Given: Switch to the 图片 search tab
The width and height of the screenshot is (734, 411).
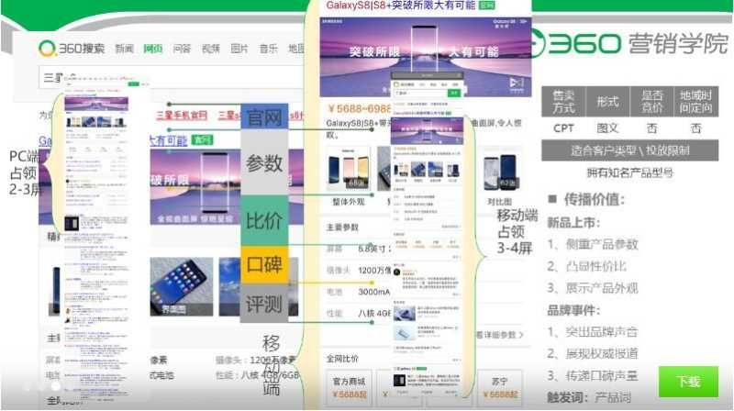Looking at the screenshot, I should [x=239, y=49].
